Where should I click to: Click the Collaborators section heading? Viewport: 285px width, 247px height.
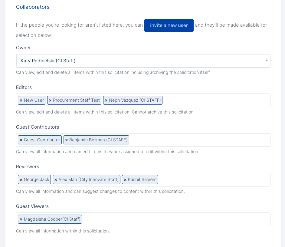click(33, 7)
